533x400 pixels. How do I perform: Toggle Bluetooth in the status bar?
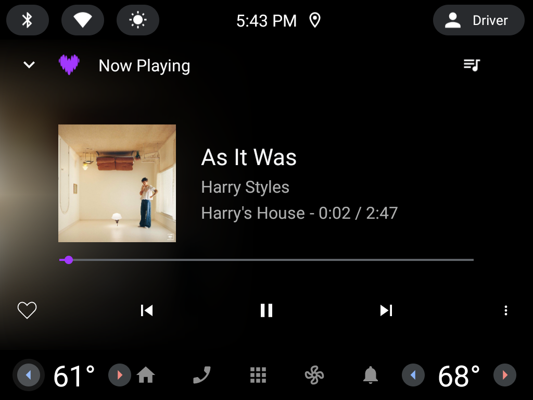point(28,20)
